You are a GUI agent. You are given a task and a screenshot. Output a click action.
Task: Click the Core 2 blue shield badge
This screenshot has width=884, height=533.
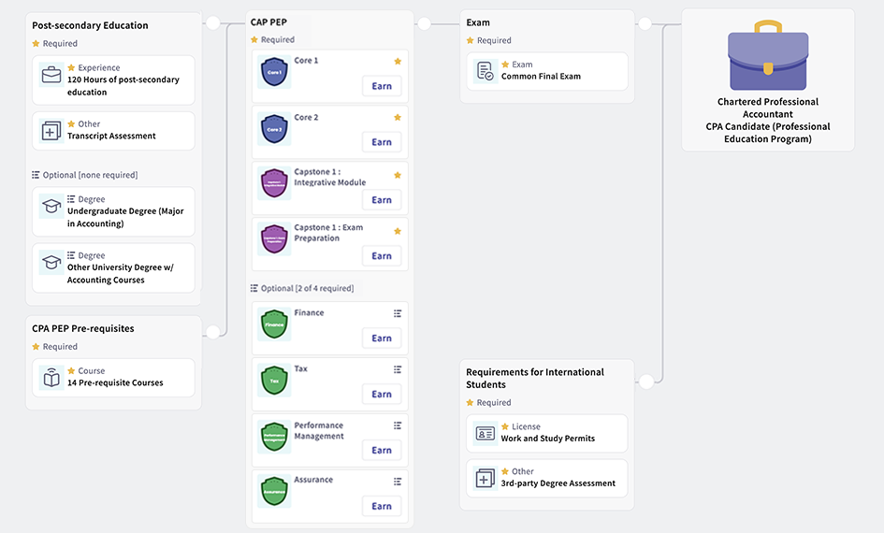pyautogui.click(x=274, y=128)
